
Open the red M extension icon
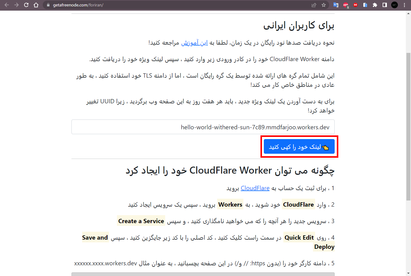point(355,5)
